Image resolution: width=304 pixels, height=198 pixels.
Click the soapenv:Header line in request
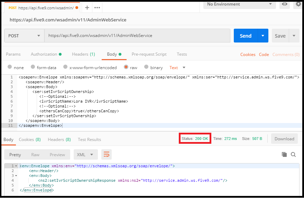[45, 82]
